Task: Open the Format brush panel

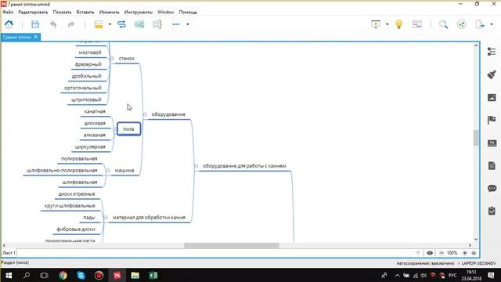Action: click(x=492, y=74)
